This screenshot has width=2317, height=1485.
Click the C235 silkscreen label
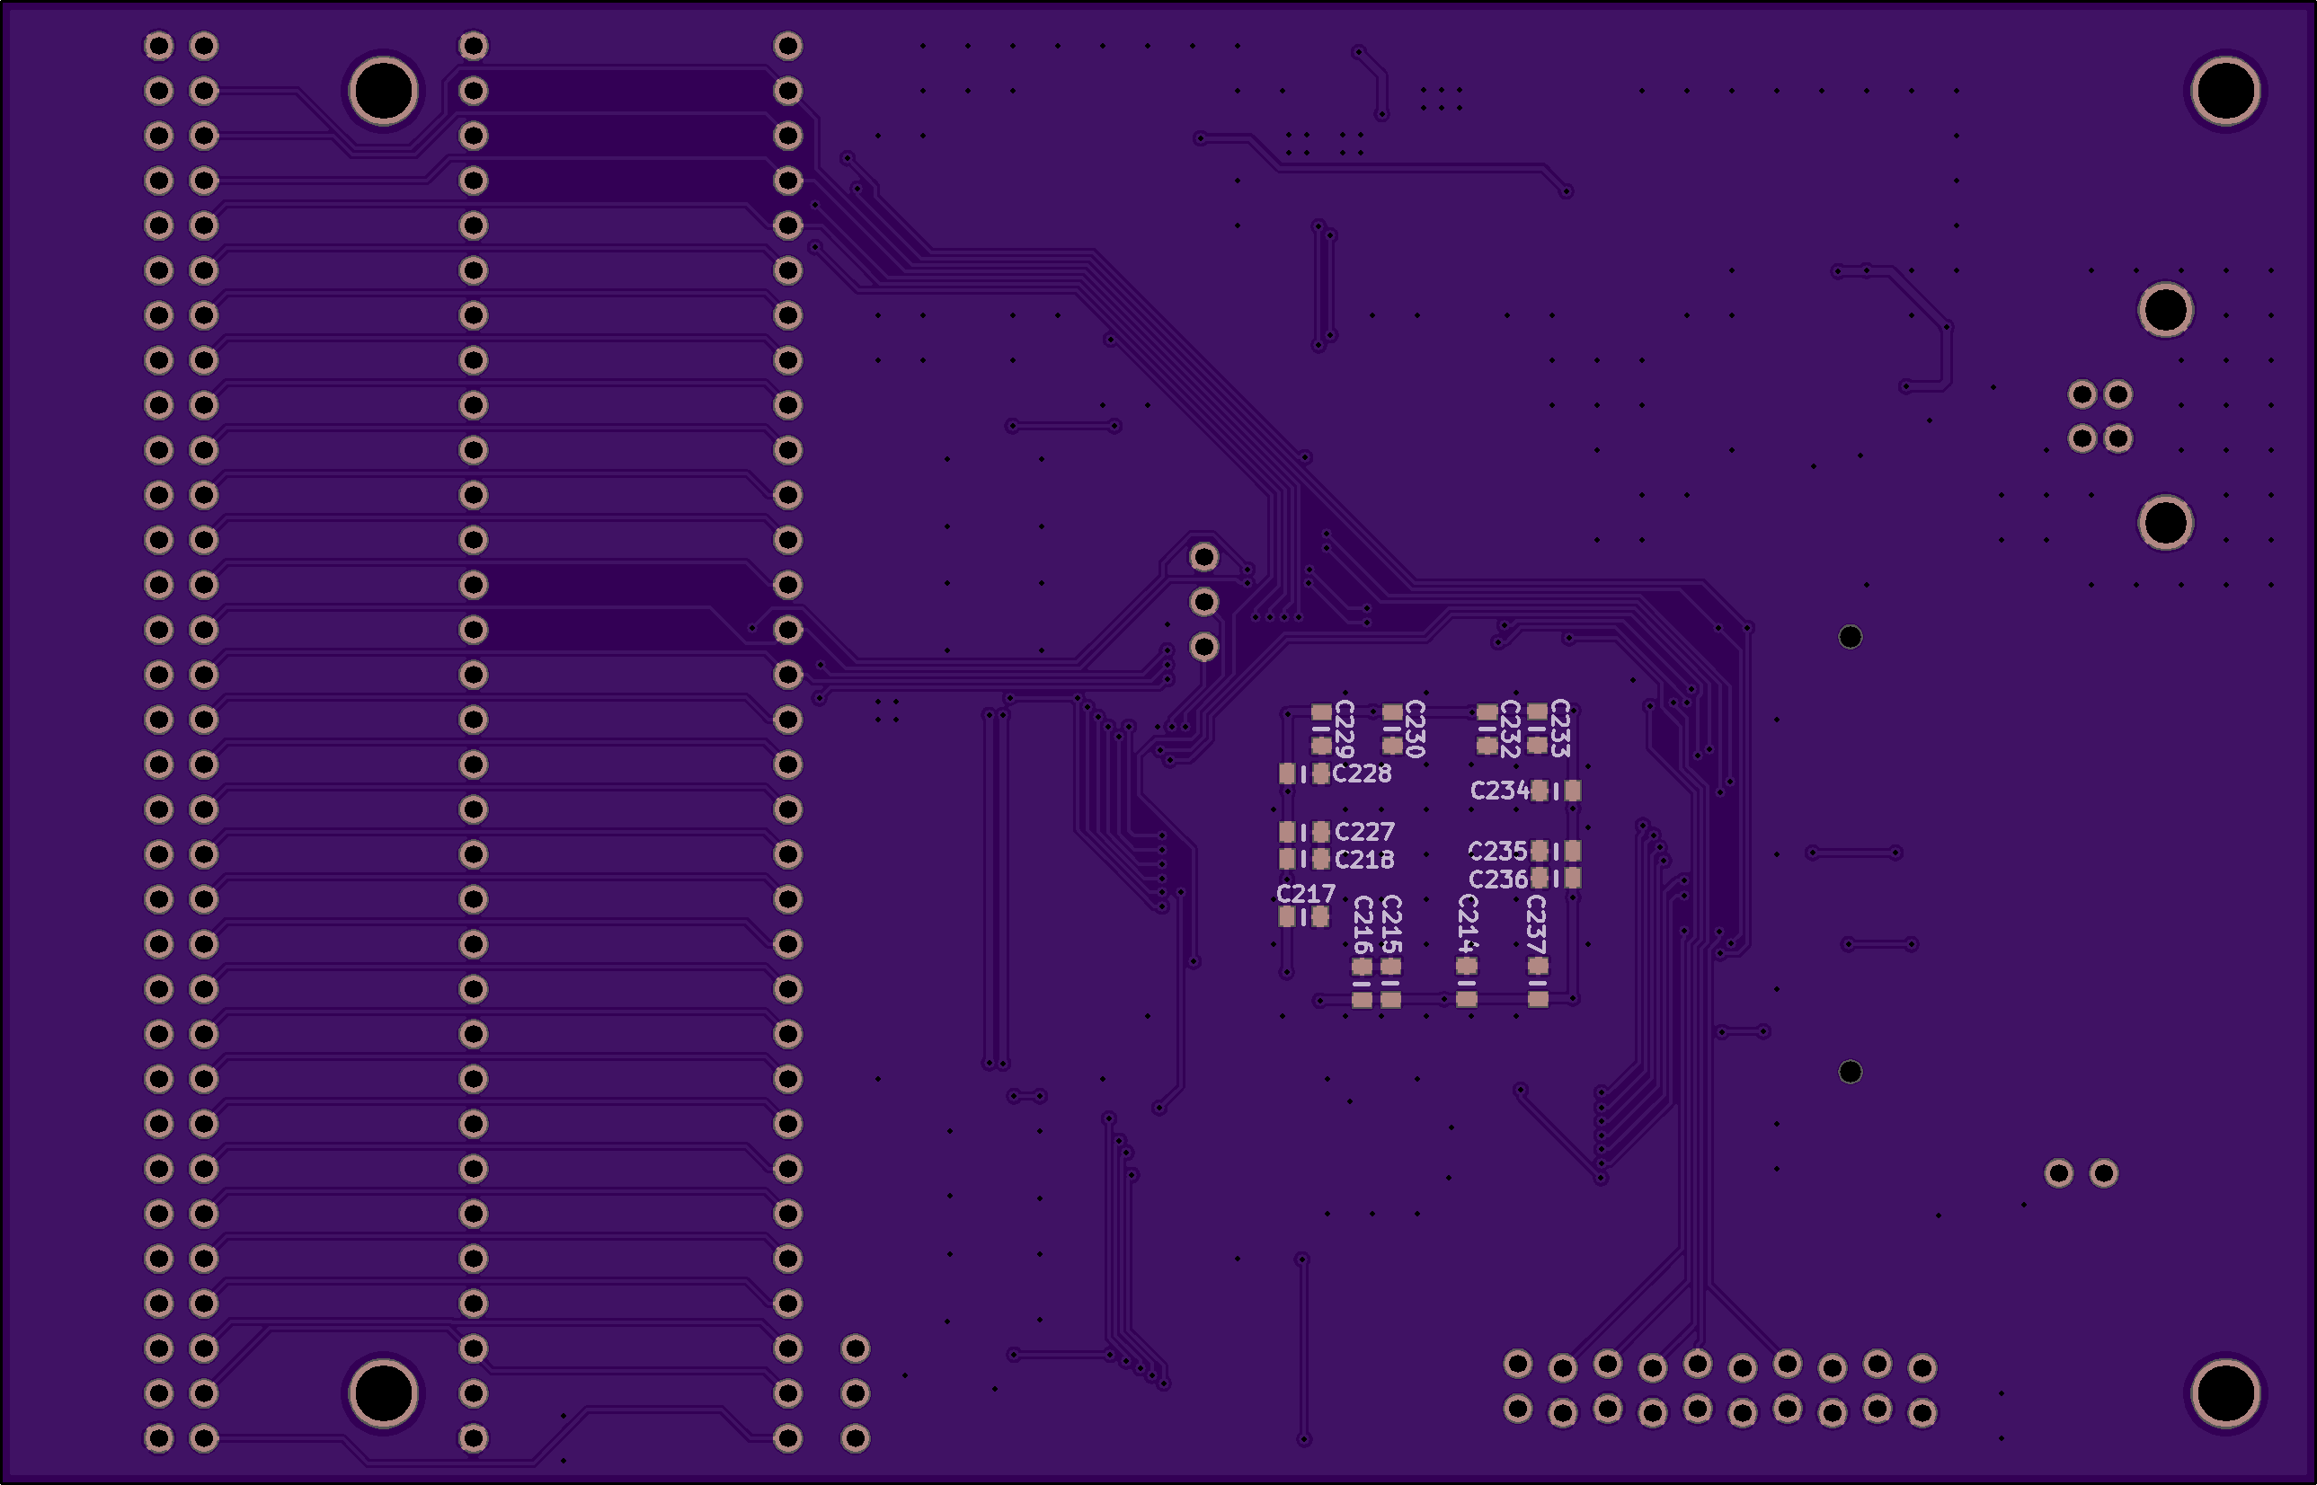(1498, 852)
